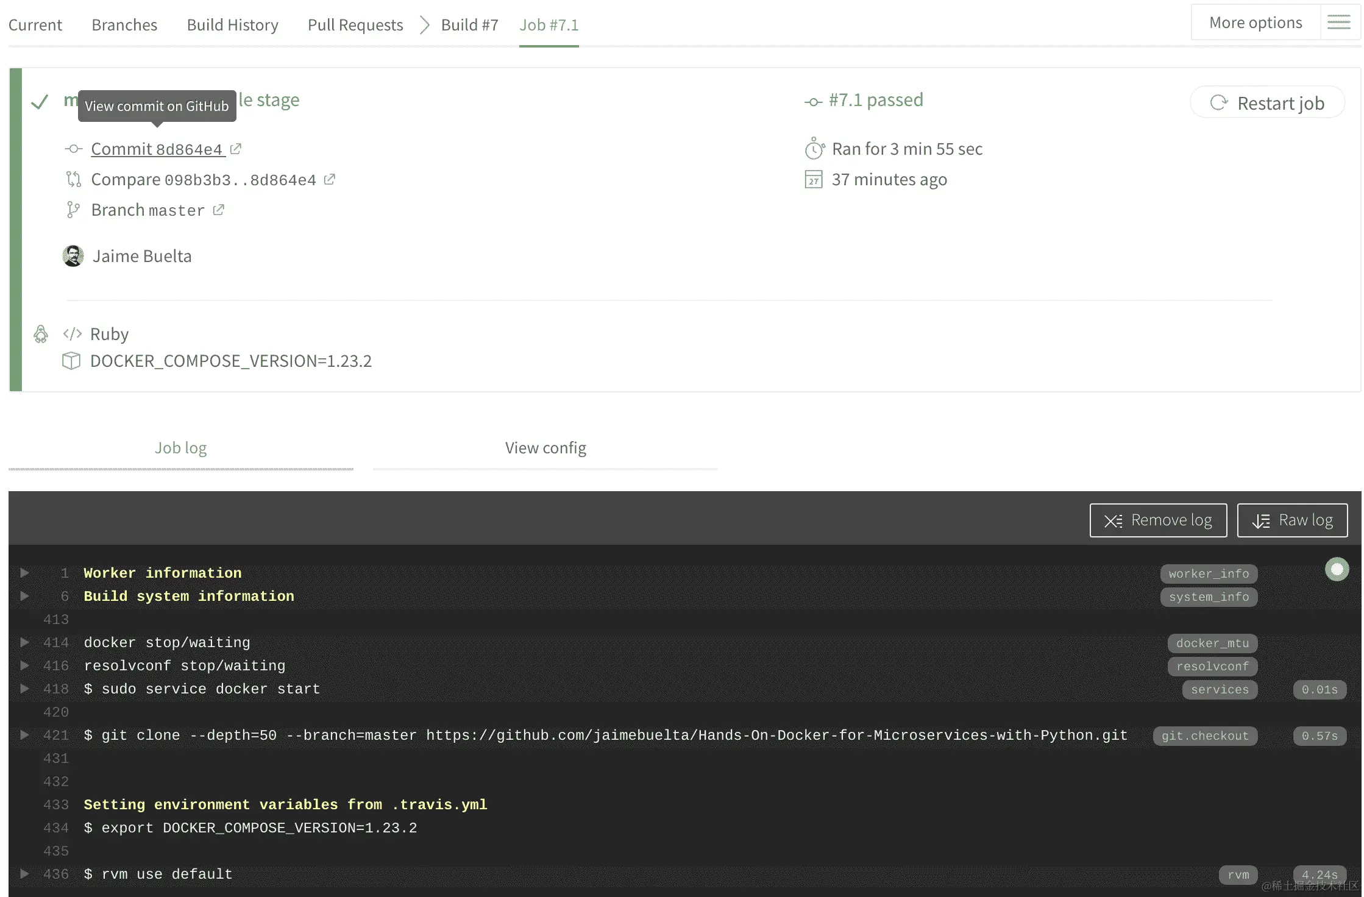Click external link icon next to Branch master
Image resolution: width=1364 pixels, height=897 pixels.
click(x=218, y=210)
